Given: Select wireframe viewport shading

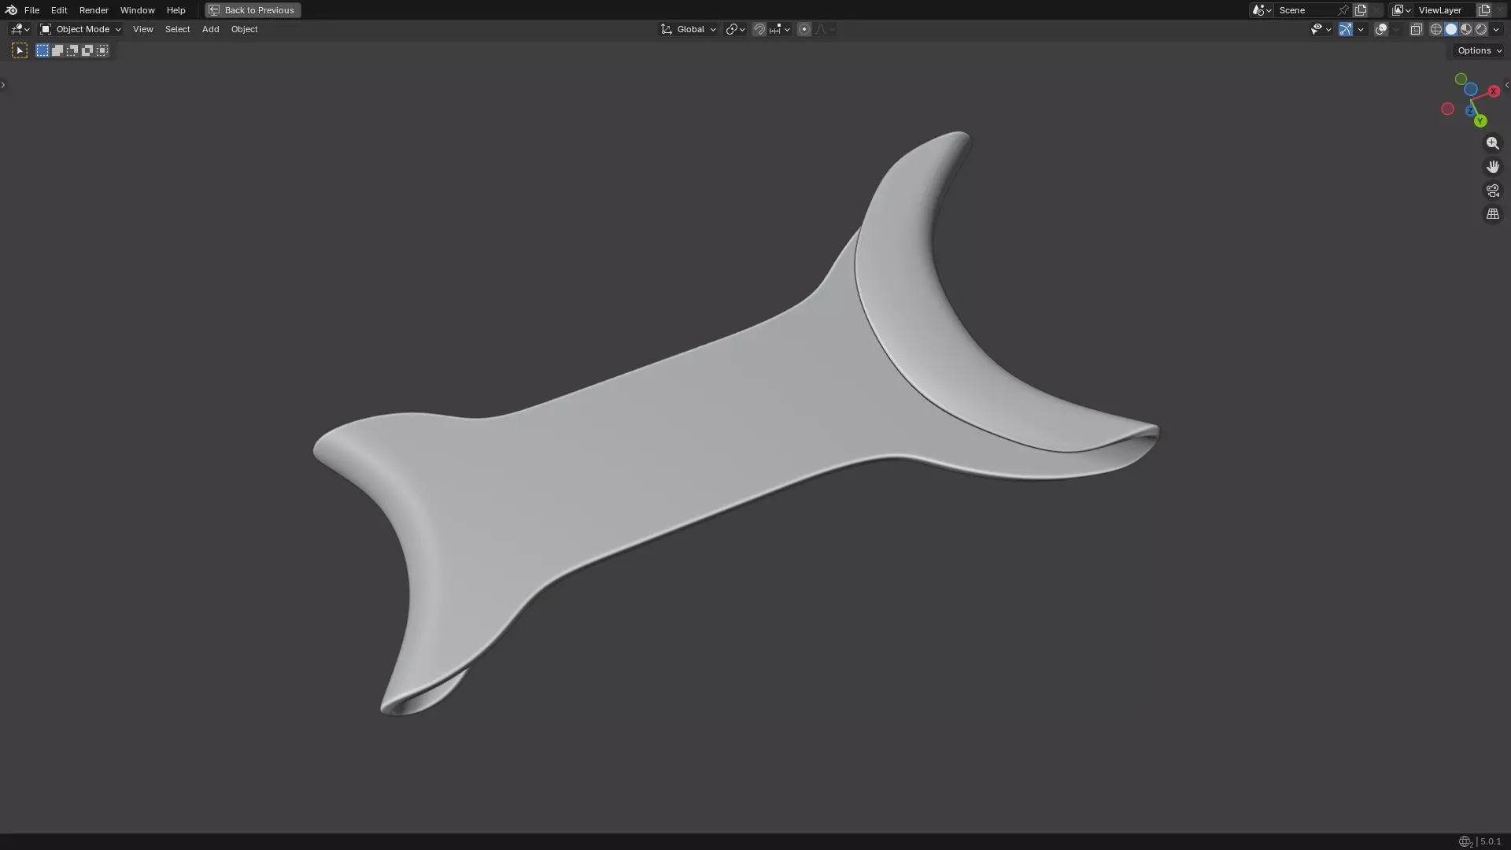Looking at the screenshot, I should tap(1436, 29).
